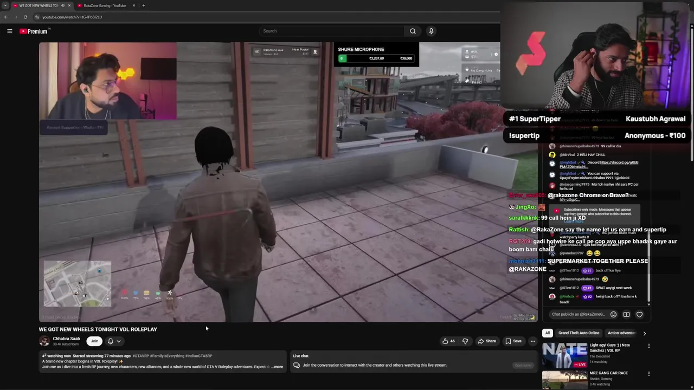Open a new browser tab

point(144,5)
